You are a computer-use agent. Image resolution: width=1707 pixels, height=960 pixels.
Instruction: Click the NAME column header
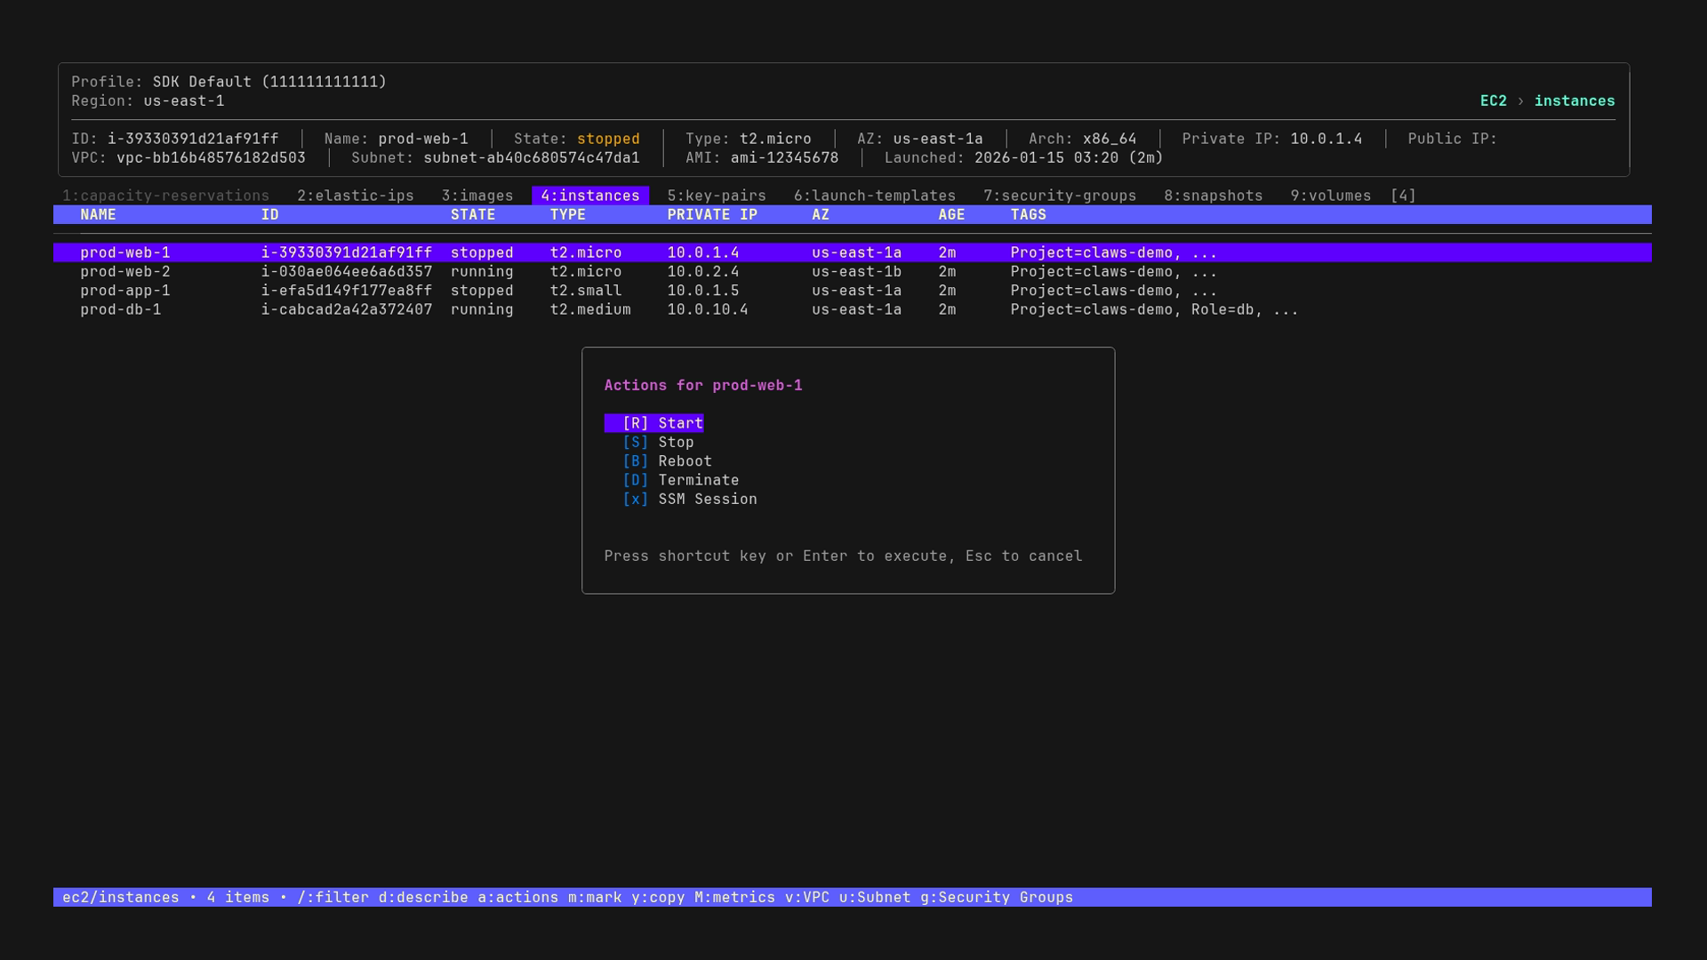point(98,214)
